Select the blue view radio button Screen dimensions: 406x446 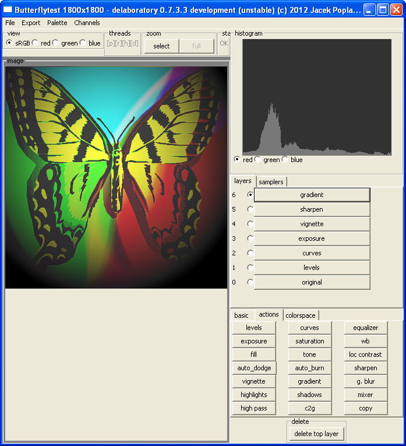83,43
